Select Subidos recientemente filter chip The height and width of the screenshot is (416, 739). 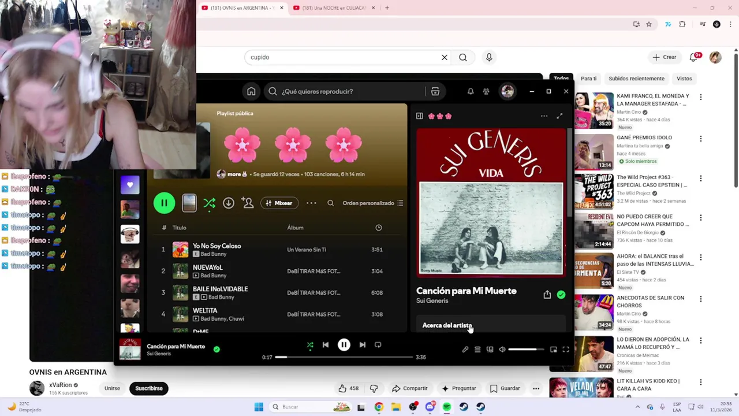(636, 79)
